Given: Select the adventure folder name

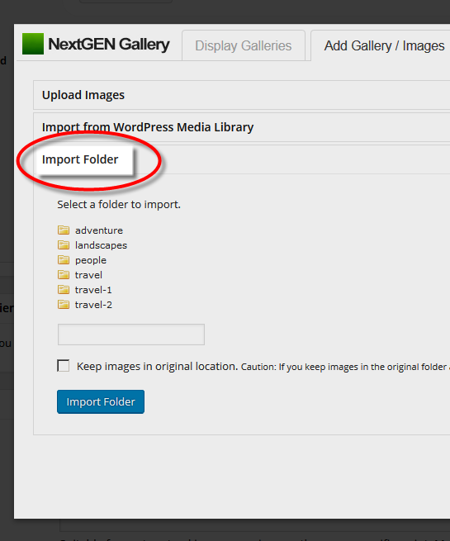Looking at the screenshot, I should pyautogui.click(x=99, y=230).
